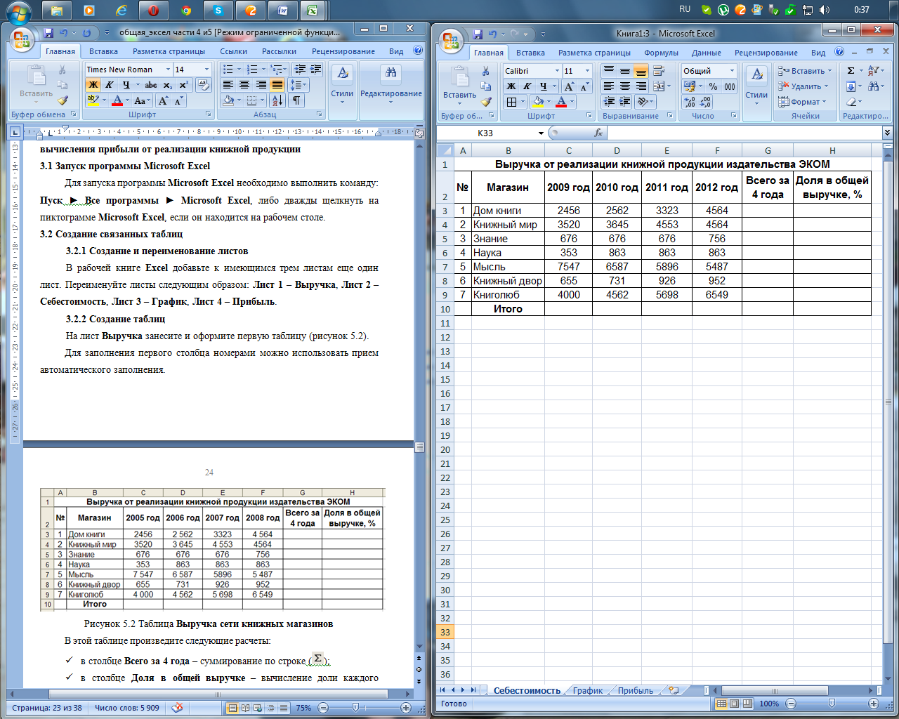Open Word Рассылки ribbon tab

279,51
